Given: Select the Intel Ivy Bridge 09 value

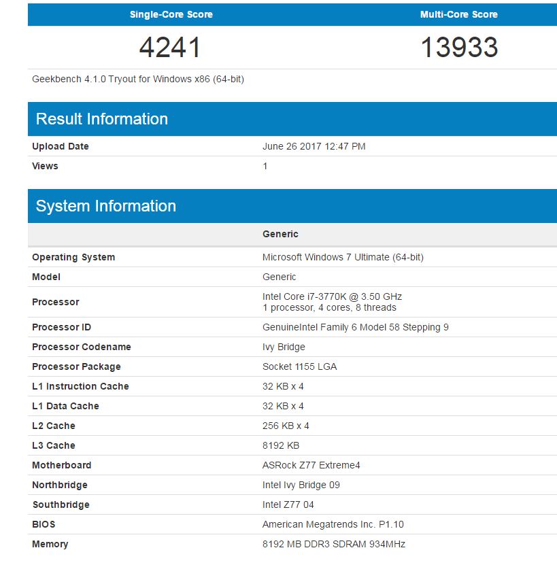Looking at the screenshot, I should pyautogui.click(x=301, y=485).
